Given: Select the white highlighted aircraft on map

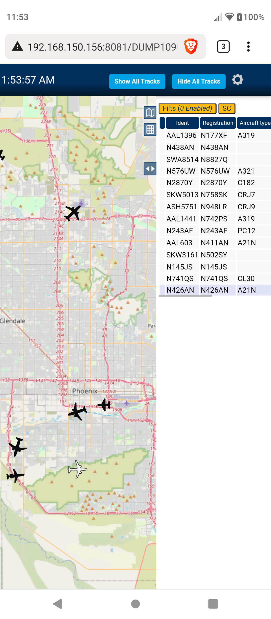Looking at the screenshot, I should pos(77,469).
